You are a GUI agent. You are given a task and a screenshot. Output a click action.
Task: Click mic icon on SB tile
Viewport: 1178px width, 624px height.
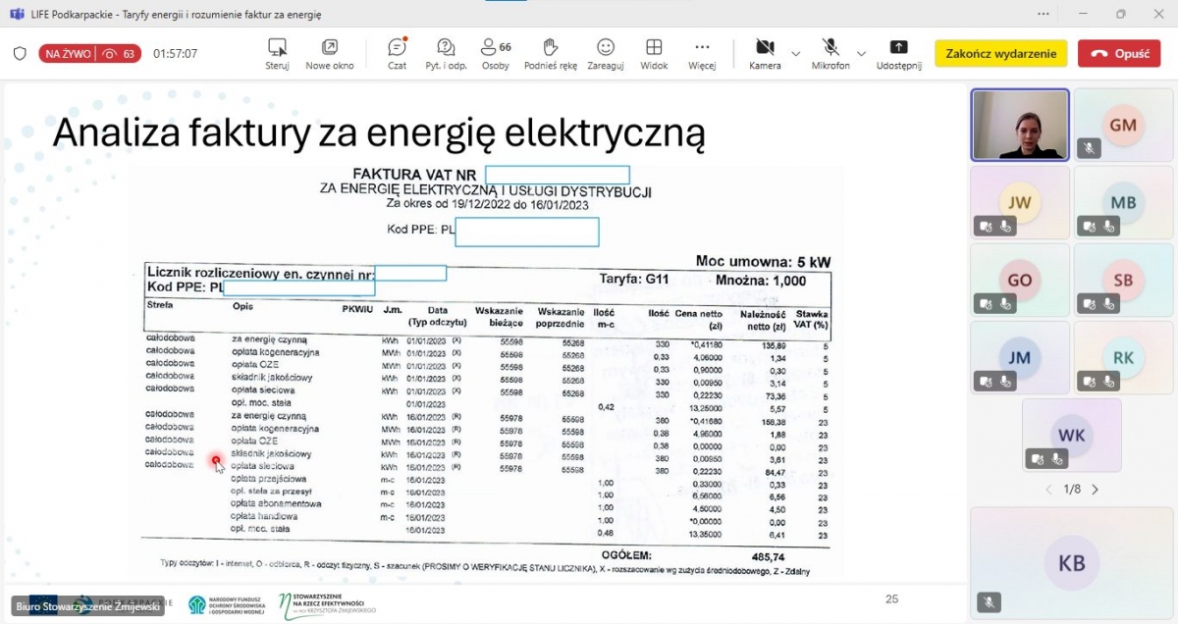pyautogui.click(x=1107, y=303)
